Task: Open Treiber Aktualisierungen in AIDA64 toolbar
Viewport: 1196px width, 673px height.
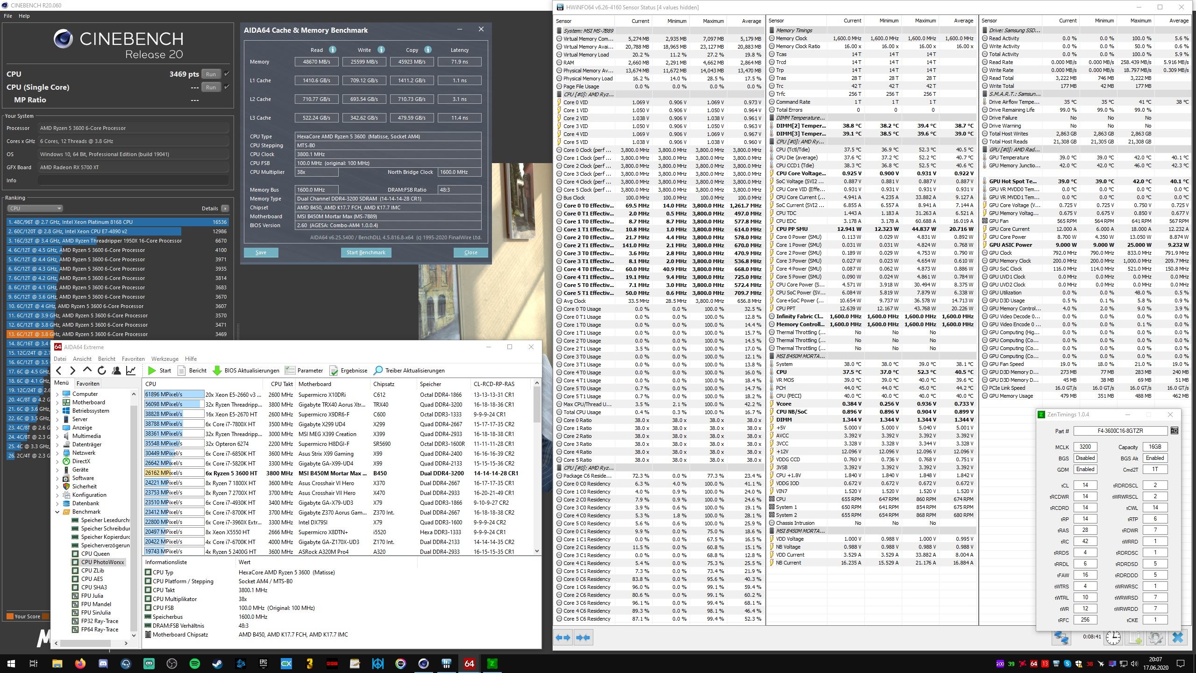Action: click(409, 371)
